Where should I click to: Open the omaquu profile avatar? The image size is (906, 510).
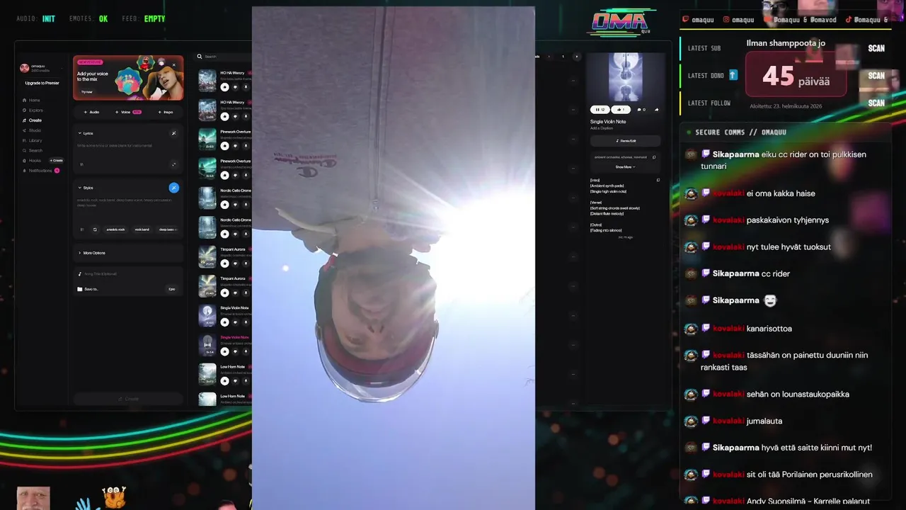click(x=24, y=68)
